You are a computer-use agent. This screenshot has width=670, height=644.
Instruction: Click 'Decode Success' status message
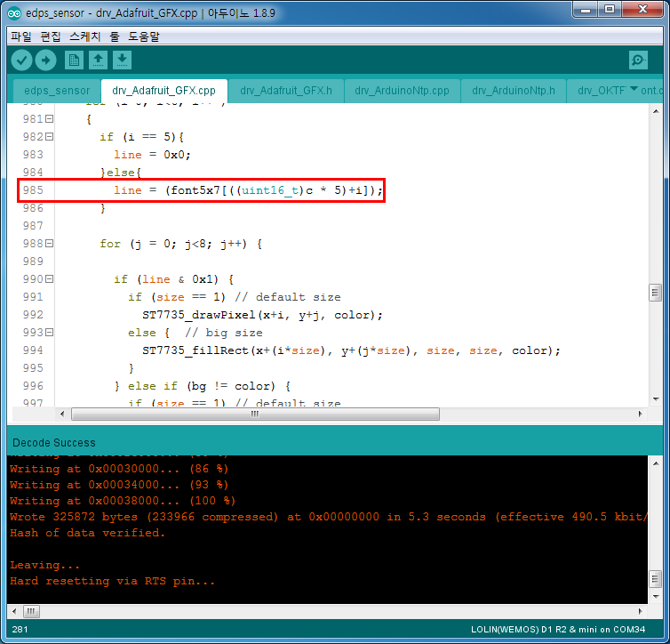(x=54, y=443)
